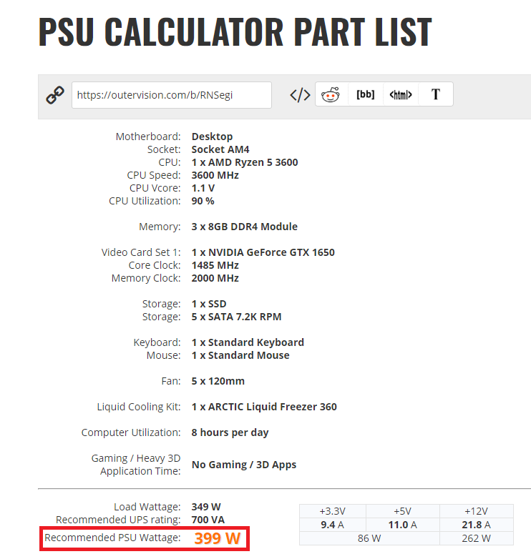Image resolution: width=531 pixels, height=559 pixels.
Task: Click the orange '399 W' recommended wattage
Action: [x=218, y=538]
